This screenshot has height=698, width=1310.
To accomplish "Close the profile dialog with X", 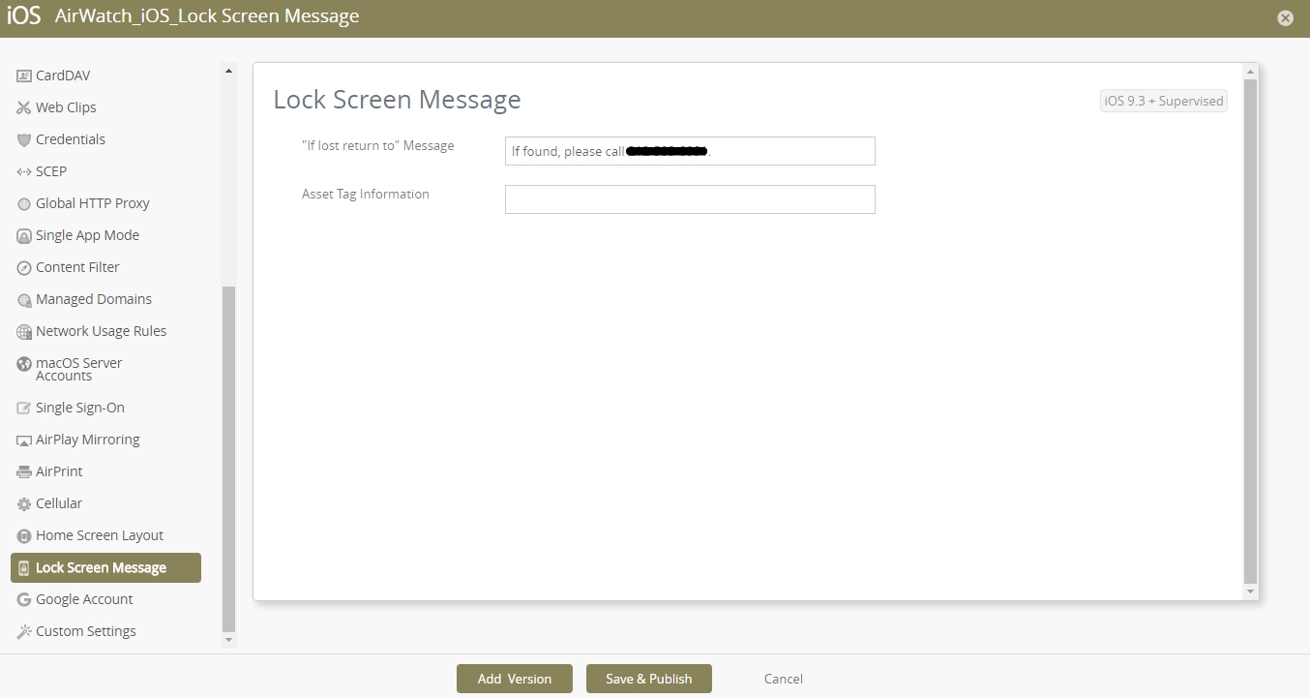I will (x=1285, y=17).
